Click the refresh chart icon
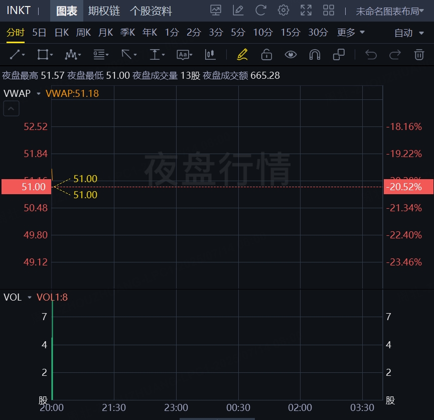Image resolution: width=434 pixels, height=420 pixels. (260, 11)
